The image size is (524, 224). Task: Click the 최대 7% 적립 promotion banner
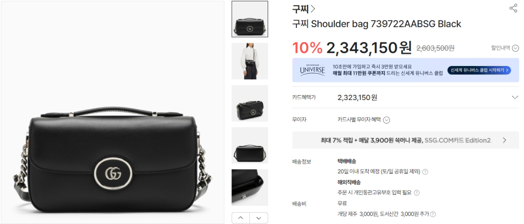406,140
